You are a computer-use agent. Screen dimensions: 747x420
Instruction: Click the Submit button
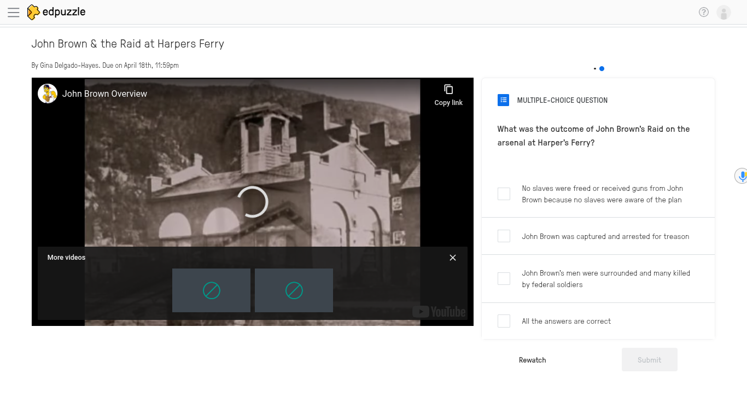pos(649,360)
